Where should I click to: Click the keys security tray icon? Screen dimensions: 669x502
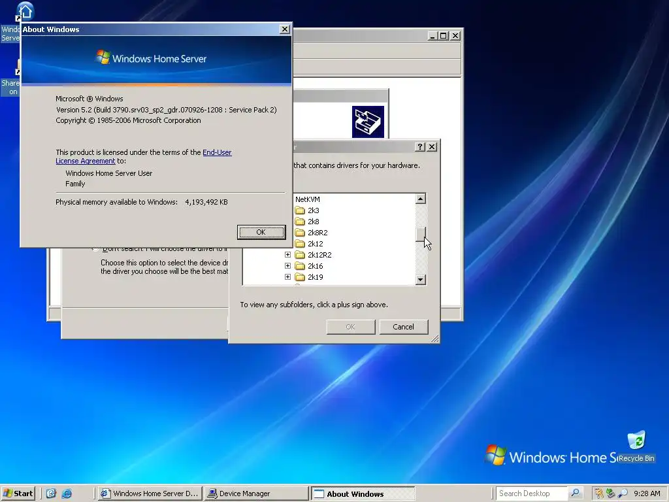pos(599,494)
